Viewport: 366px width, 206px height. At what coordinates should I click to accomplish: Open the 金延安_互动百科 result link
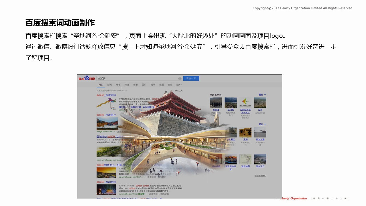(106, 182)
